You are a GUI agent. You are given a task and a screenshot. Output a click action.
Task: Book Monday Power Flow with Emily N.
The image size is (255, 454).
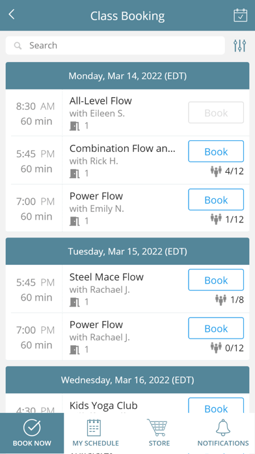point(216,200)
